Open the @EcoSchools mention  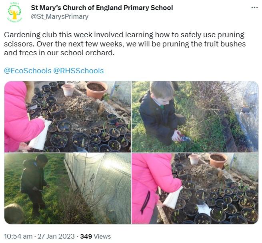(x=28, y=71)
